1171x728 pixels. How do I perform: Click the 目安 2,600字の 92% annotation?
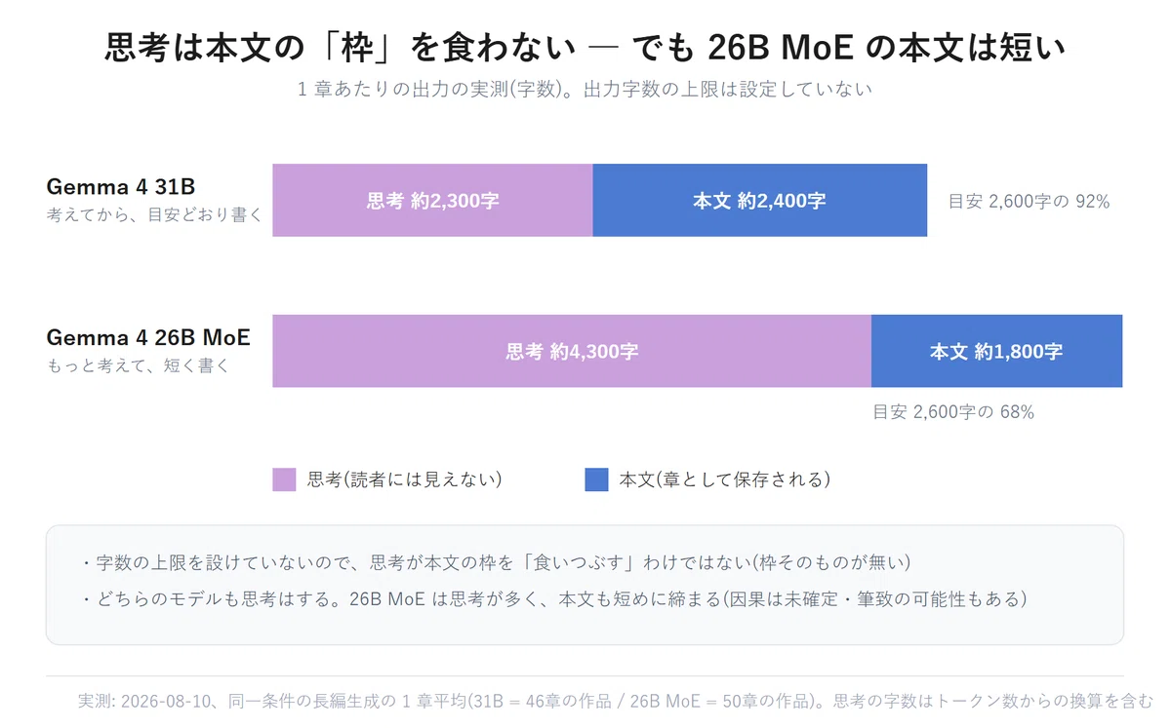[1029, 202]
